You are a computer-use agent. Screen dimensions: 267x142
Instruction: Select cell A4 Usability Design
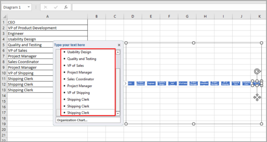pos(47,39)
